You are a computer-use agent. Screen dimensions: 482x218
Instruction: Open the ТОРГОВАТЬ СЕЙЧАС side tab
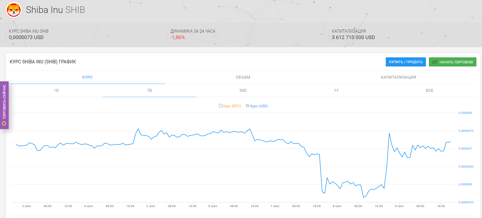point(4,102)
